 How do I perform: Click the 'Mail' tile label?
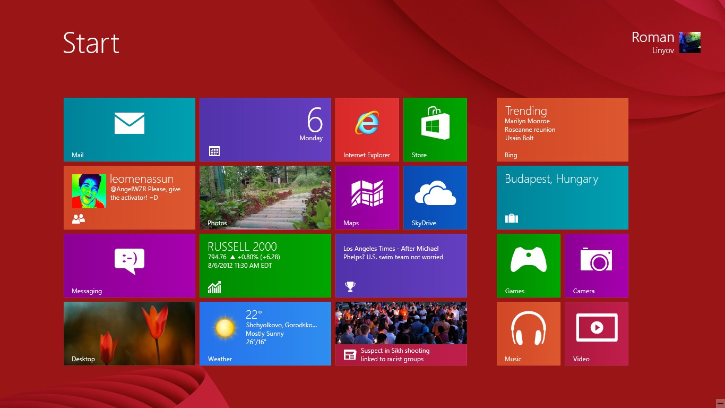click(77, 155)
